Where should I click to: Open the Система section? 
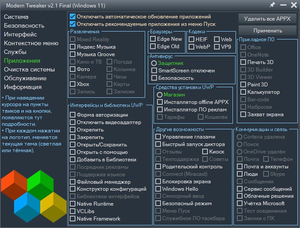pos(16,17)
